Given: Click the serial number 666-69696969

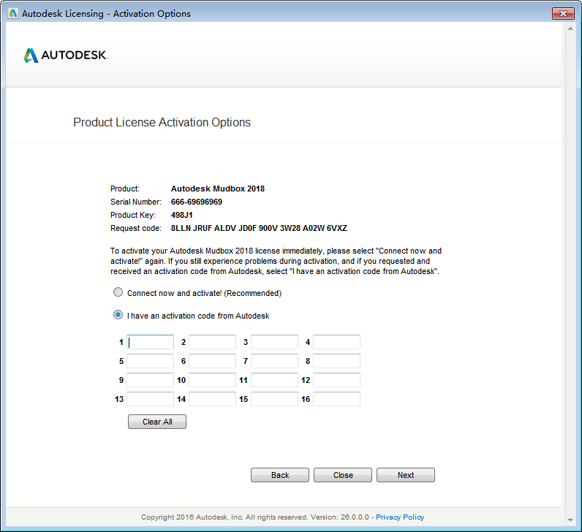Looking at the screenshot, I should tap(197, 202).
